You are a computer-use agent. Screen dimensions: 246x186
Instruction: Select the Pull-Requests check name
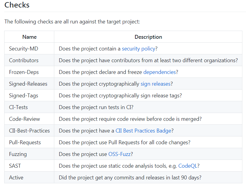point(25,142)
